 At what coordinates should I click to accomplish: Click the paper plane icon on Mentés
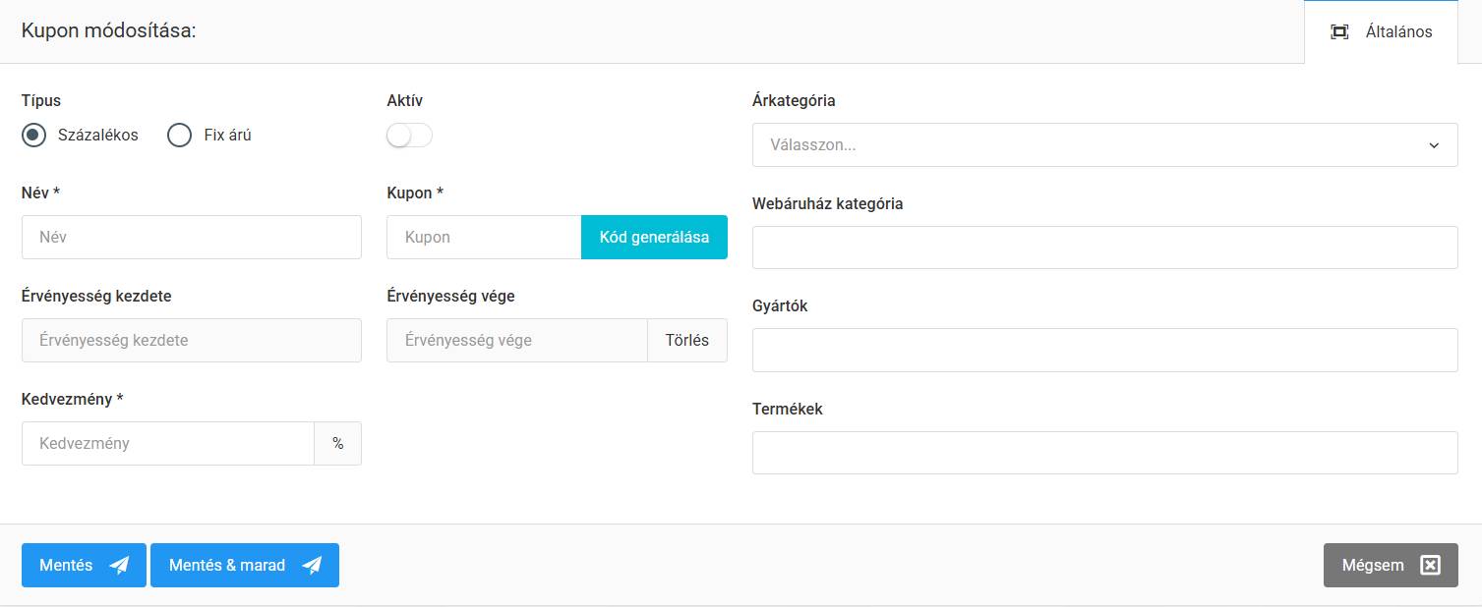point(119,566)
